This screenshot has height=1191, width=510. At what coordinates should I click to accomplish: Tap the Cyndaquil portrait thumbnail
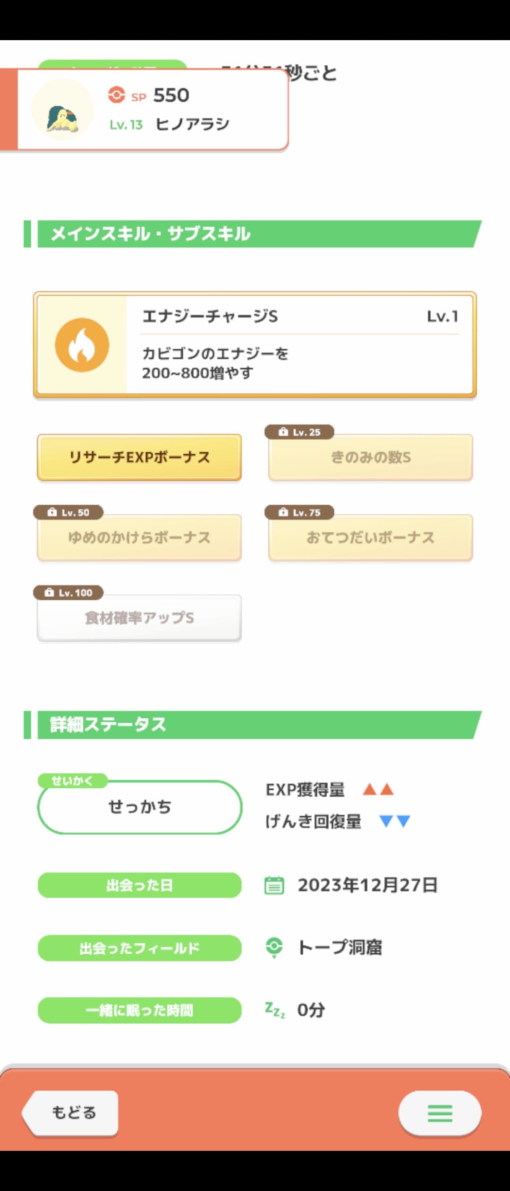(x=63, y=109)
